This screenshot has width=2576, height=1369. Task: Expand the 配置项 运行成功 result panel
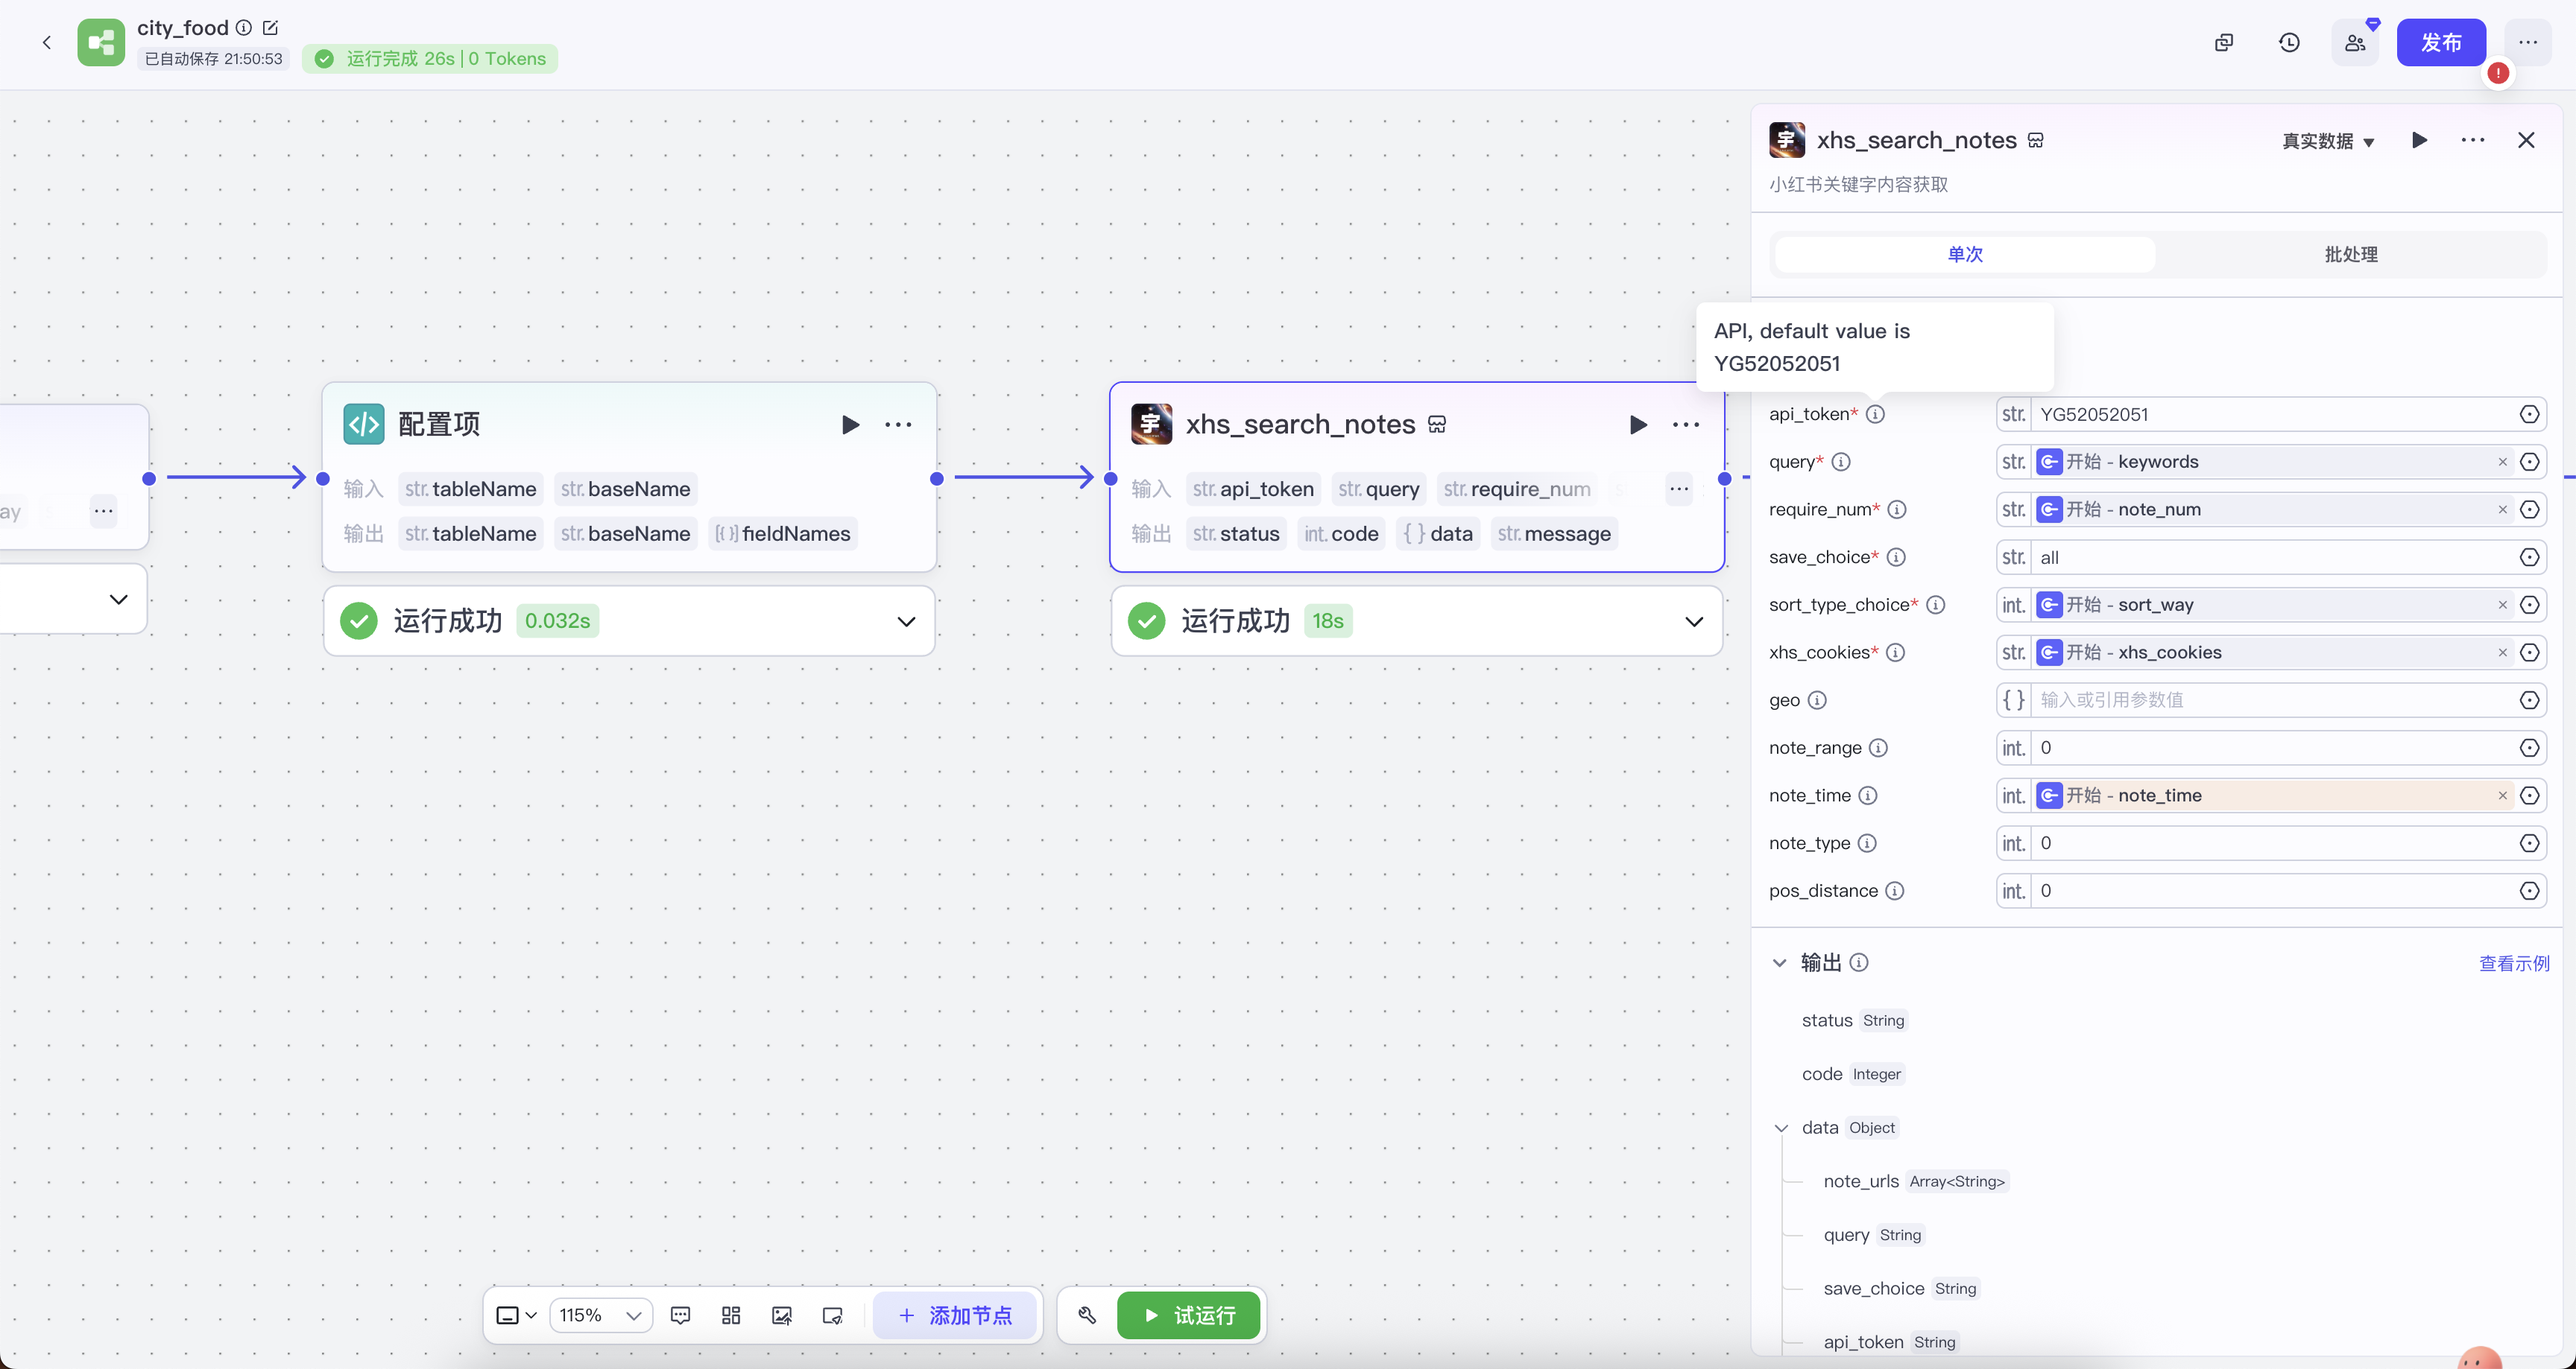click(906, 621)
